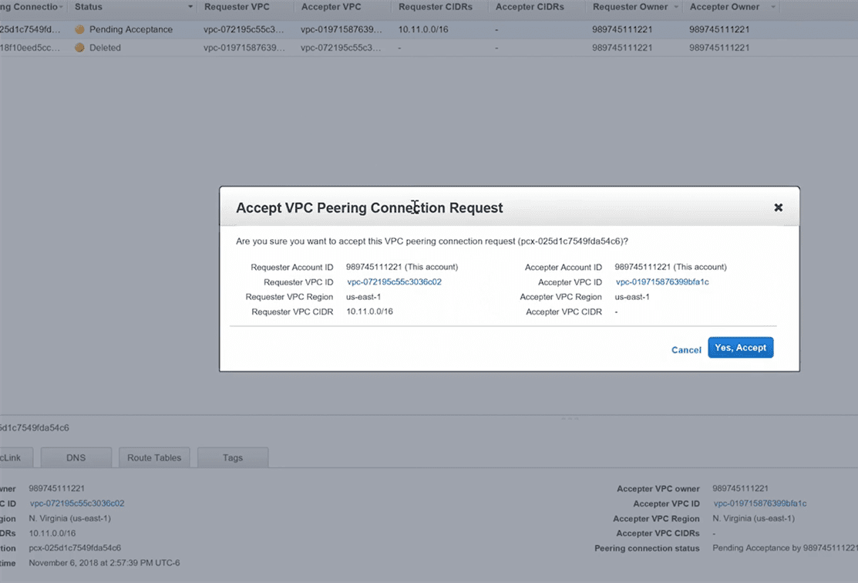This screenshot has height=583, width=858.
Task: Open the Requester Owner column dropdown arrow
Action: click(x=676, y=8)
